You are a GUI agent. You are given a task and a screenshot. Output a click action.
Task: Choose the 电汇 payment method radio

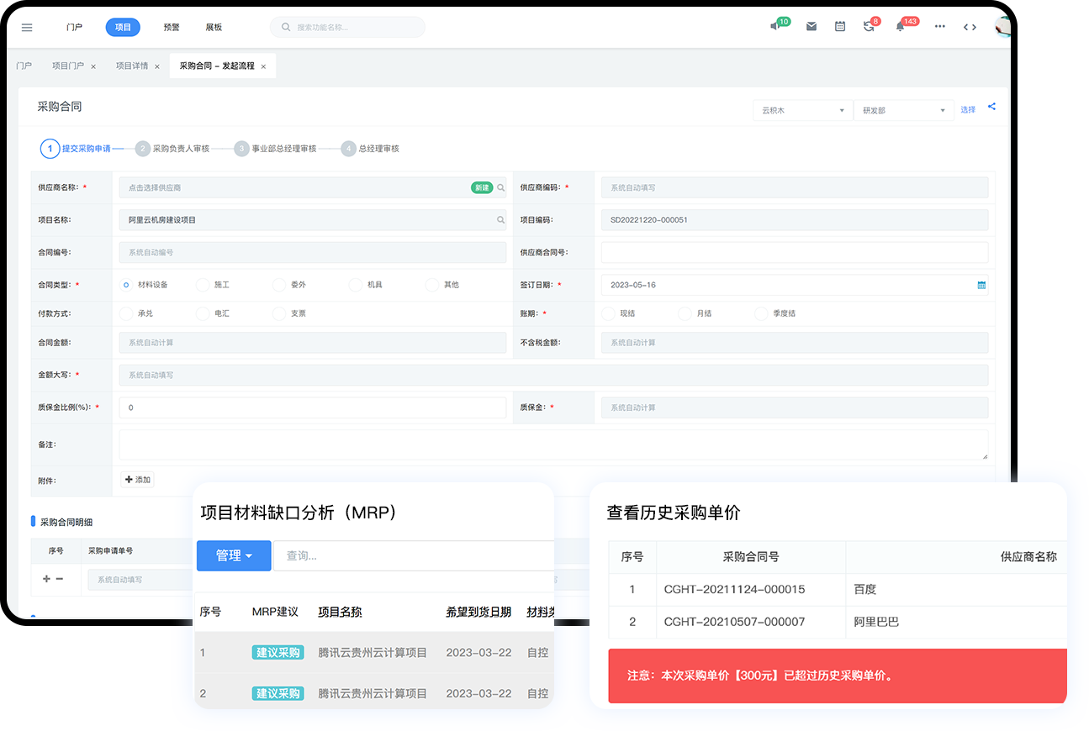pyautogui.click(x=203, y=313)
